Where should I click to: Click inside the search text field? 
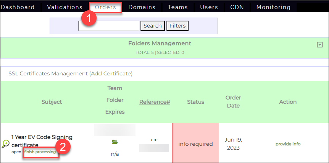[109, 26]
